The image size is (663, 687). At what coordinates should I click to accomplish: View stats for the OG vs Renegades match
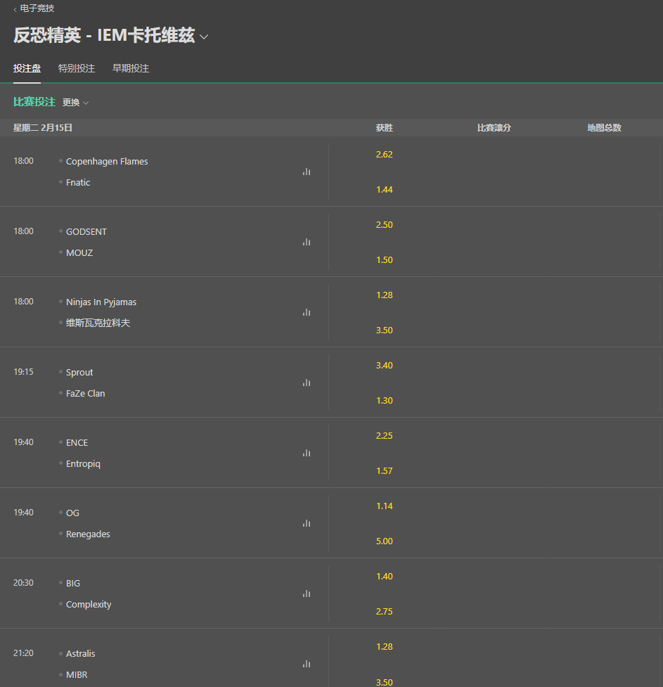click(307, 523)
